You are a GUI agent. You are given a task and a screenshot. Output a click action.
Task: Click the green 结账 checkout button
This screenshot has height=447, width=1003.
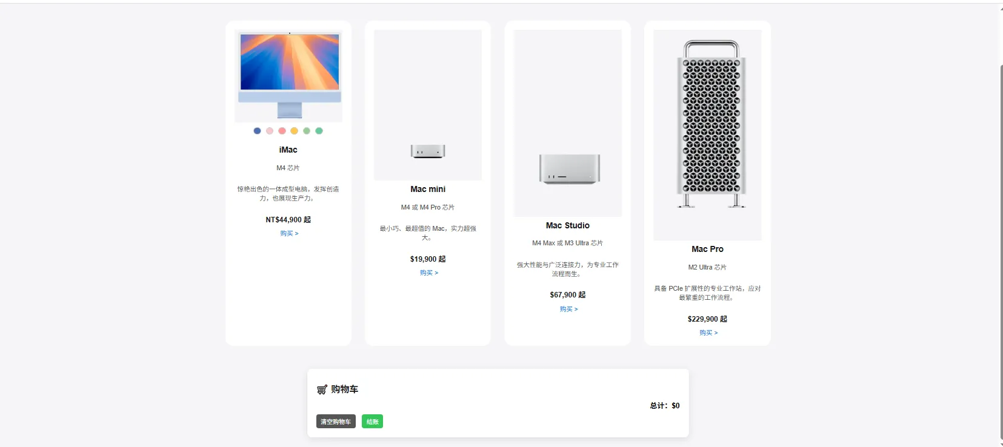click(x=373, y=422)
